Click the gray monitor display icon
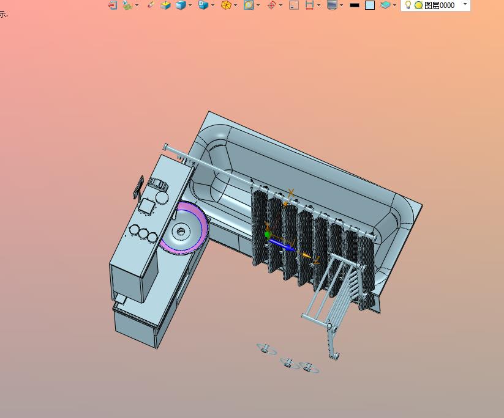The image size is (504, 418). coord(332,5)
